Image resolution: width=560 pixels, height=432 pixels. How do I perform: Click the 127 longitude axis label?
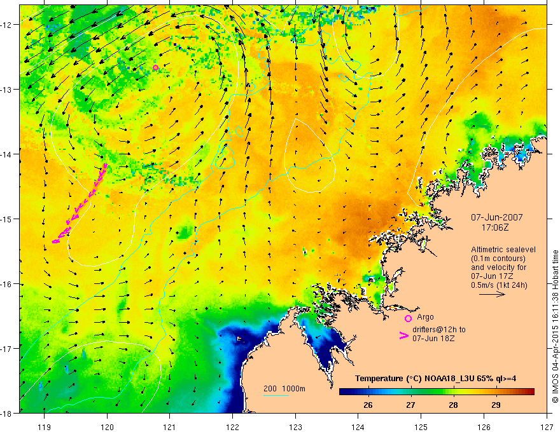(547, 428)
